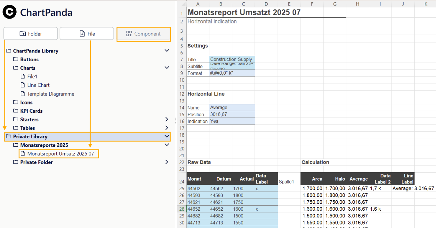The width and height of the screenshot is (436, 228).
Task: Select the File1 document icon
Action: point(22,77)
